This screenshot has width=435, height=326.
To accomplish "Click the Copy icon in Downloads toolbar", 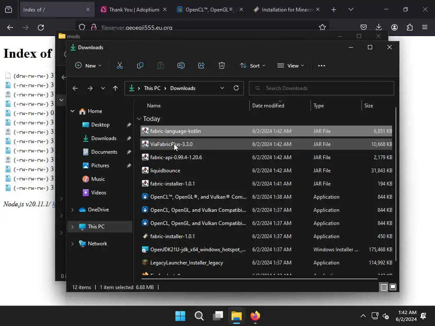I will coord(140,66).
